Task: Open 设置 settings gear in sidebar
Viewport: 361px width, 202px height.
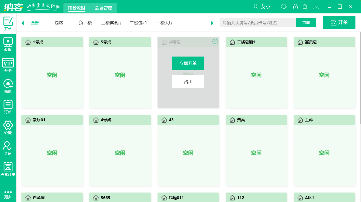Action: 8,128
